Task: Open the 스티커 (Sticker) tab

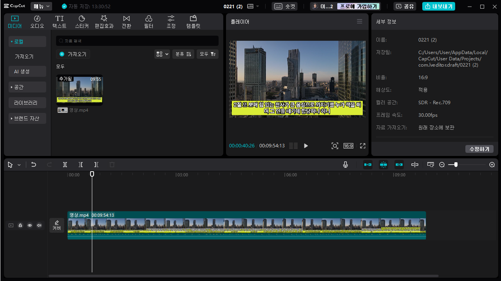Action: click(82, 22)
